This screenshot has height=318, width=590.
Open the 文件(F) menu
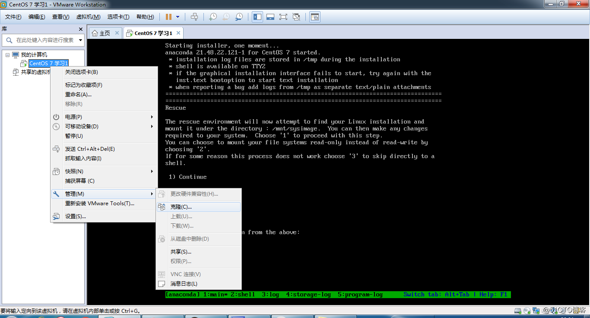tap(13, 17)
